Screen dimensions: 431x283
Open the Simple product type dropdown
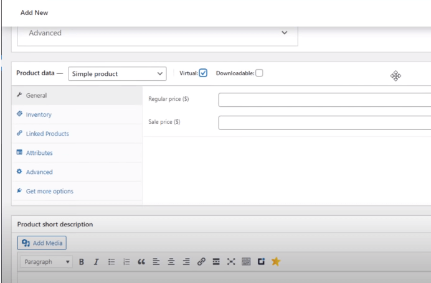pyautogui.click(x=117, y=74)
